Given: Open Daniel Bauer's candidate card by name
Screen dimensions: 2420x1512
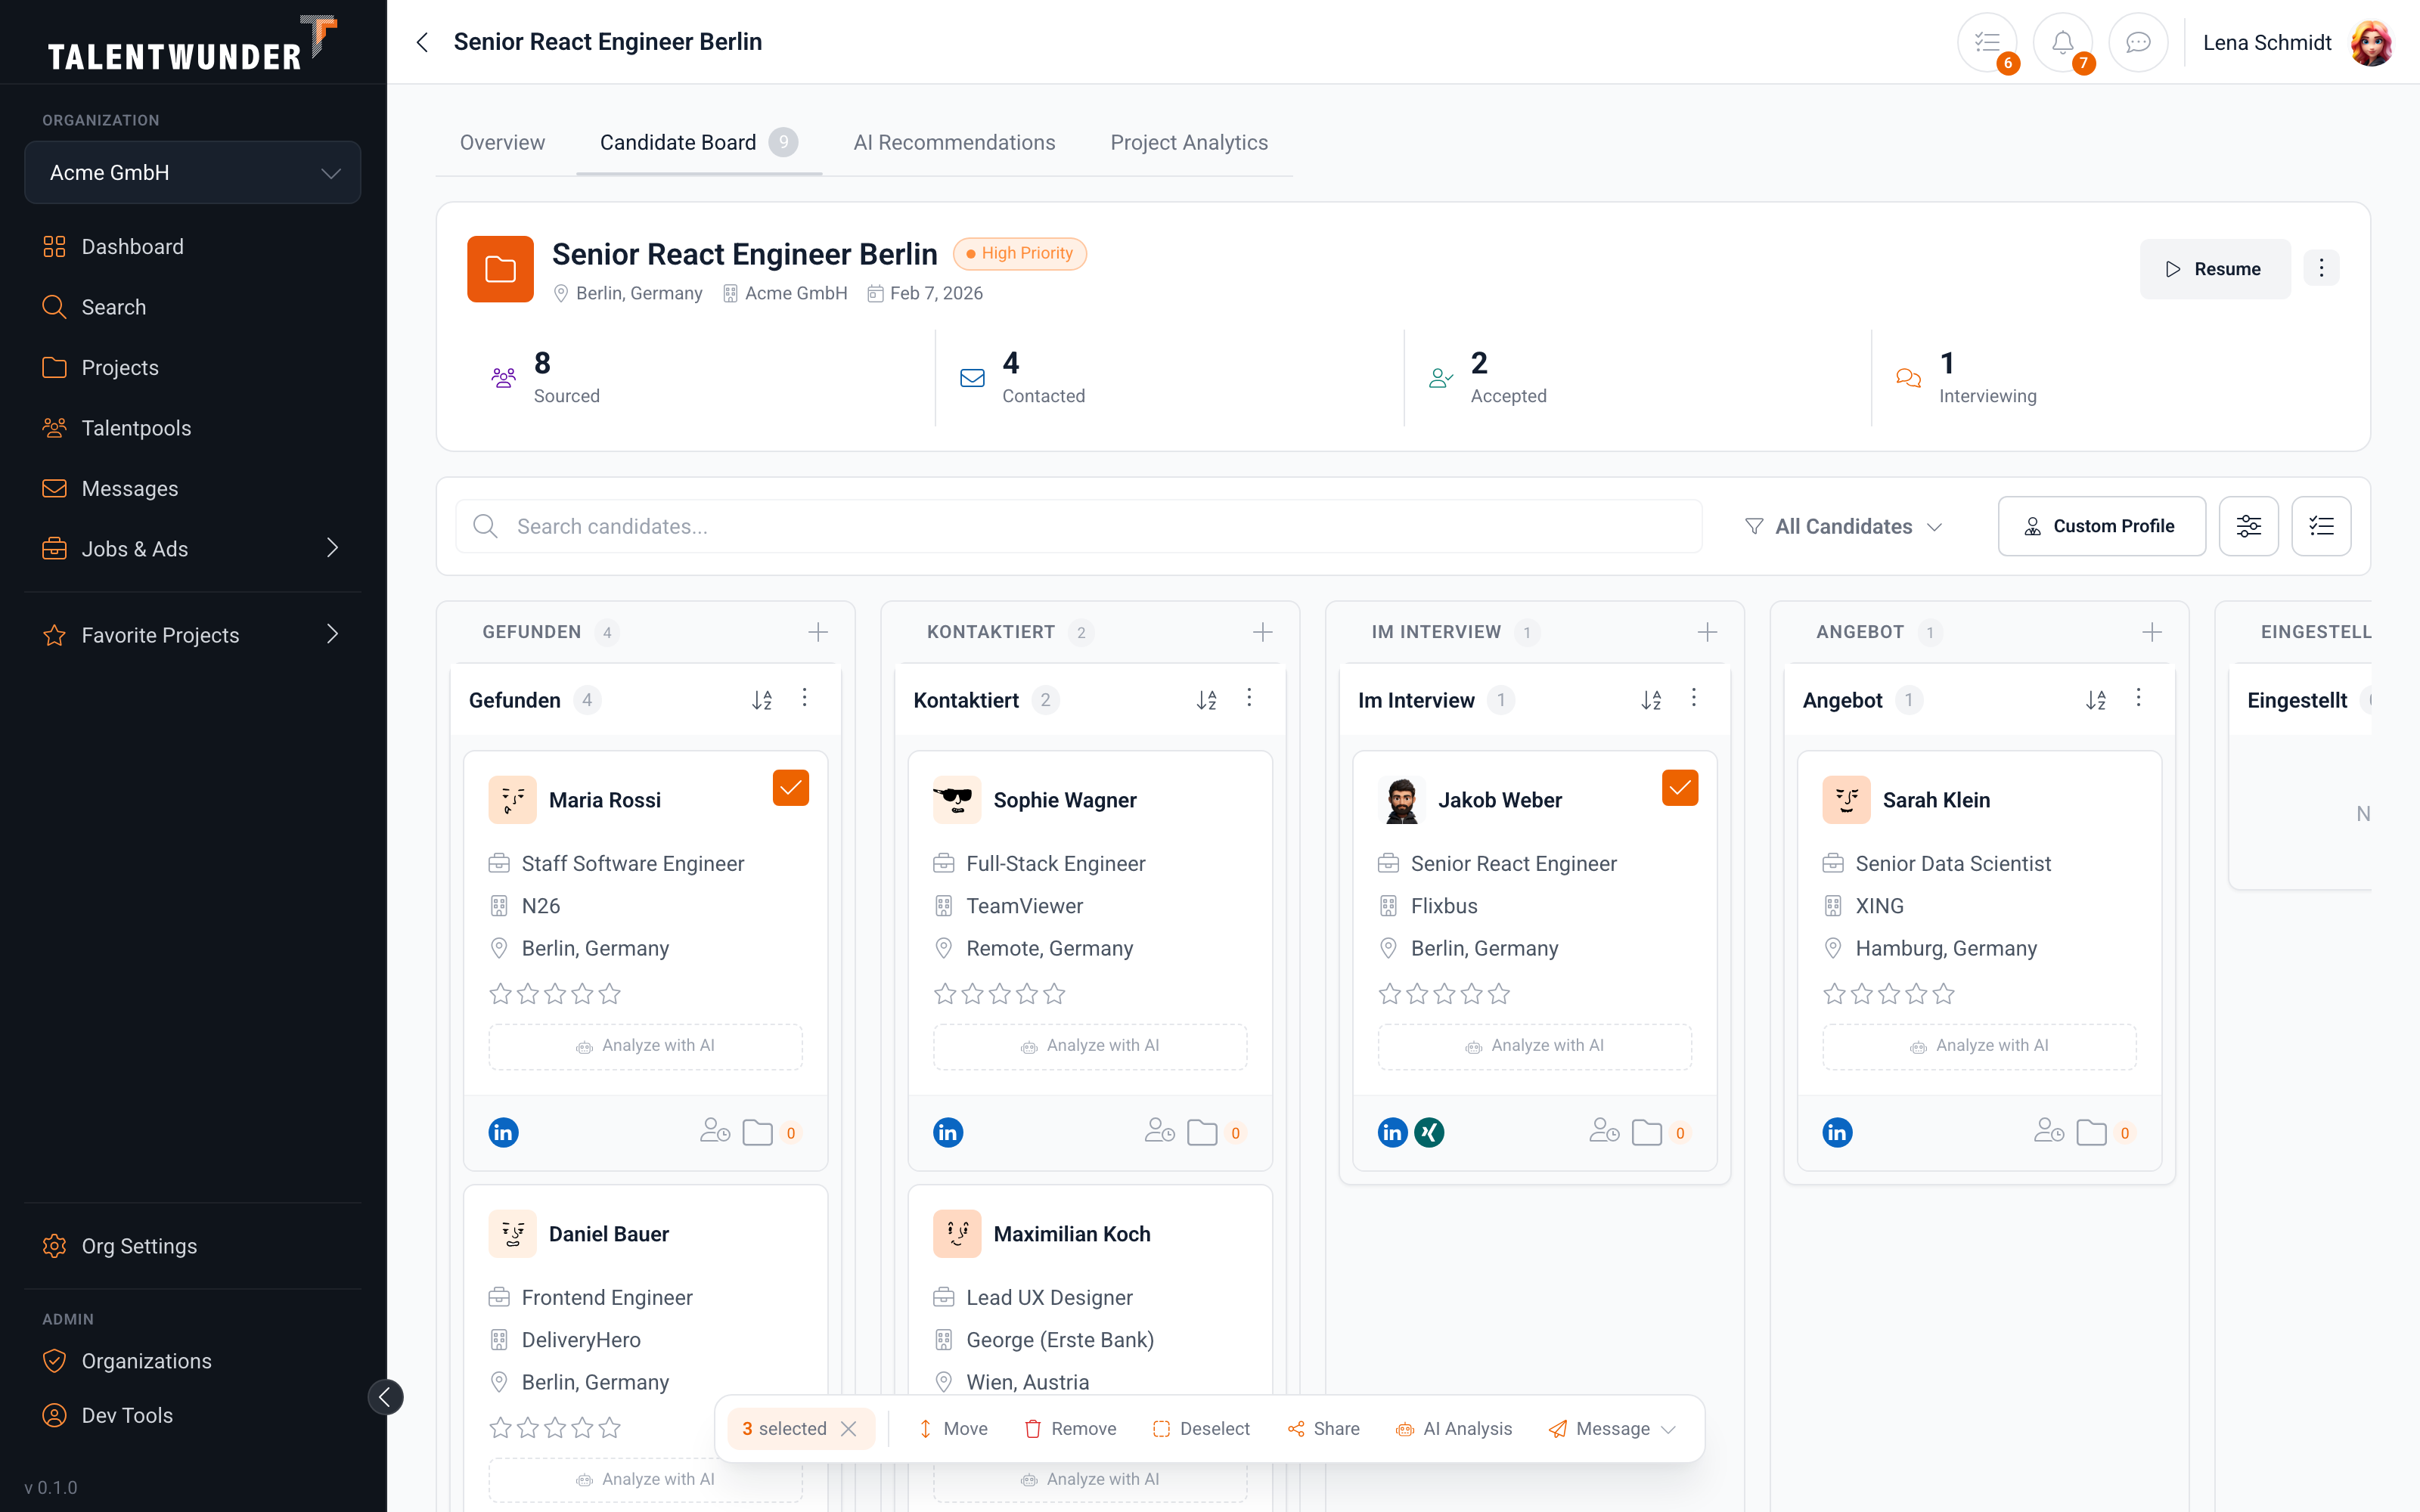Looking at the screenshot, I should point(608,1234).
